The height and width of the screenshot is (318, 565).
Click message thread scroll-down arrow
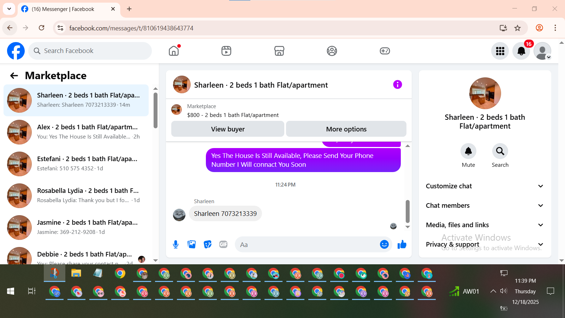pyautogui.click(x=408, y=227)
